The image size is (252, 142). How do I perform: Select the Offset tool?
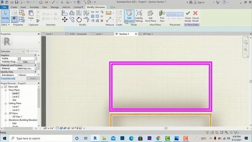click(72, 13)
